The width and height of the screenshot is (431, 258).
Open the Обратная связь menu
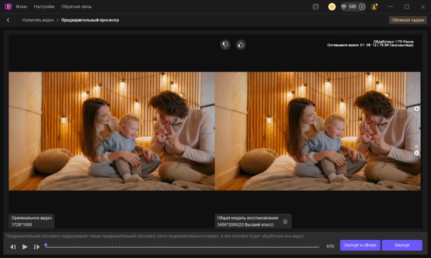coord(75,7)
